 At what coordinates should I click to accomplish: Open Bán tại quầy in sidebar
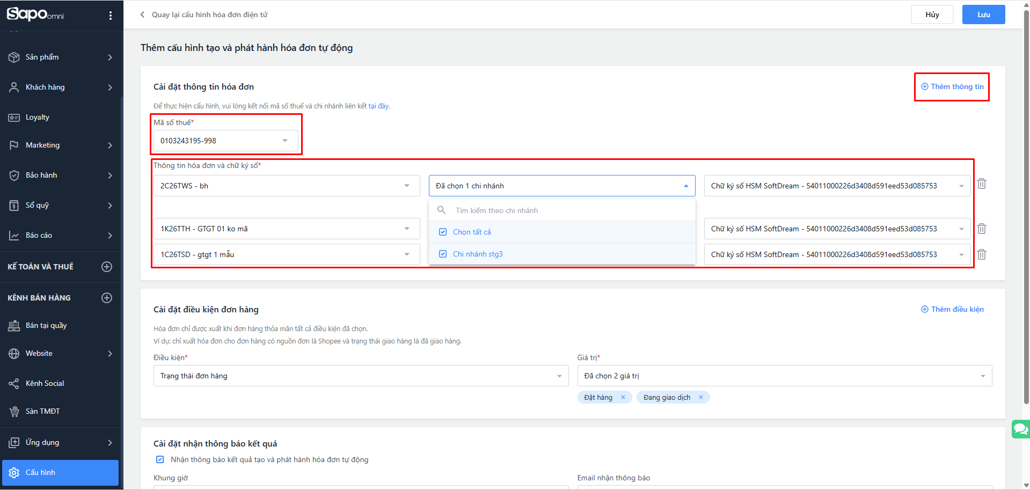(46, 326)
